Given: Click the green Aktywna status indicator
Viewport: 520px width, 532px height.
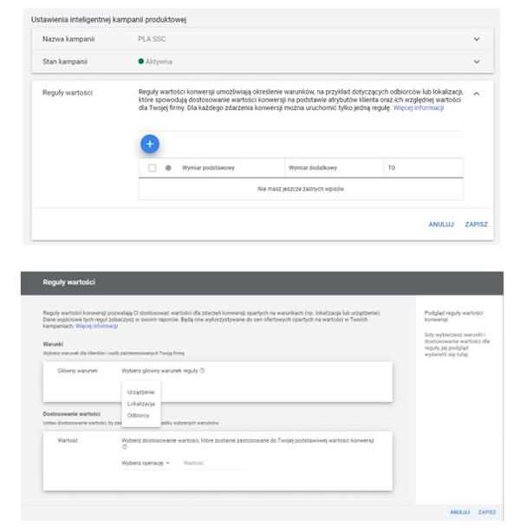Looking at the screenshot, I should 141,62.
